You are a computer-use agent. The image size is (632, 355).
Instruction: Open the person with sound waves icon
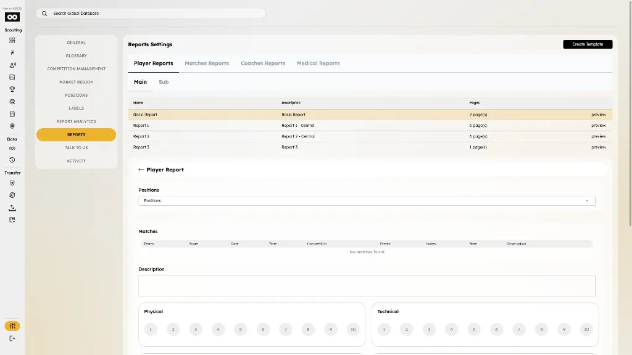(x=12, y=65)
